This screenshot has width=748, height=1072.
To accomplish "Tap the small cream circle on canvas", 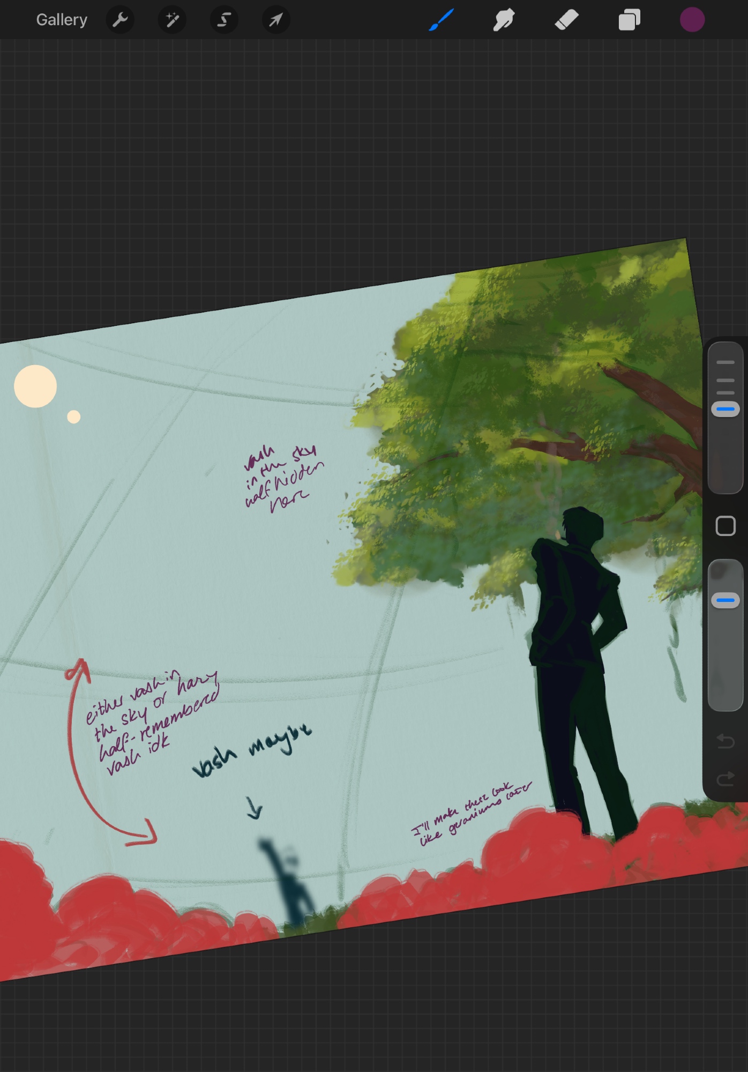I will (x=74, y=416).
